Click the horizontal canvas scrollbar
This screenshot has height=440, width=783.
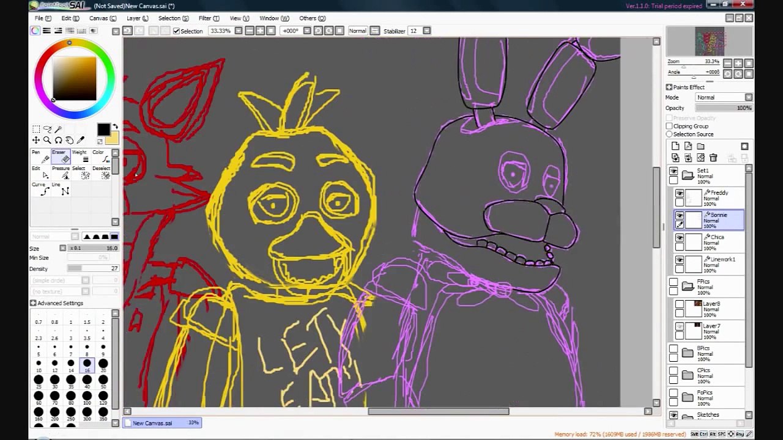[x=438, y=411]
